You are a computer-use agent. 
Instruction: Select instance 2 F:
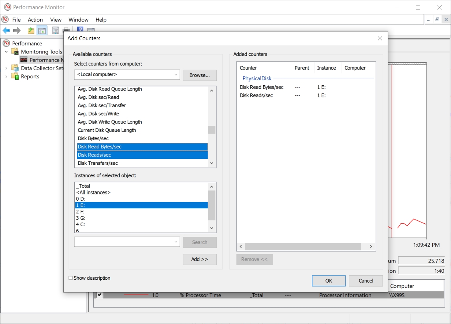pyautogui.click(x=141, y=212)
